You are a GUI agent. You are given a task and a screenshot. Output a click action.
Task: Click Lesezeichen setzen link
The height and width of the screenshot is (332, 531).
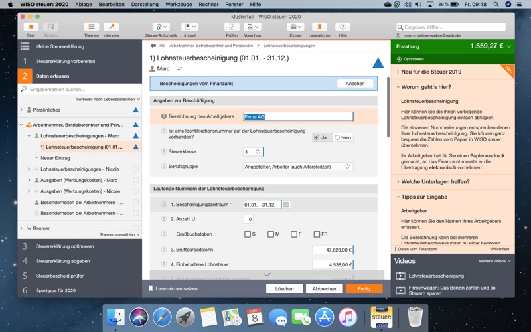(173, 289)
